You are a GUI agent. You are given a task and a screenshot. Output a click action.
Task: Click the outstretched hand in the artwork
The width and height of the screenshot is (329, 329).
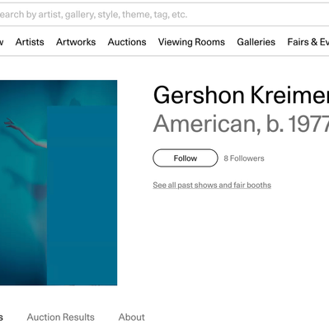coord(11,124)
